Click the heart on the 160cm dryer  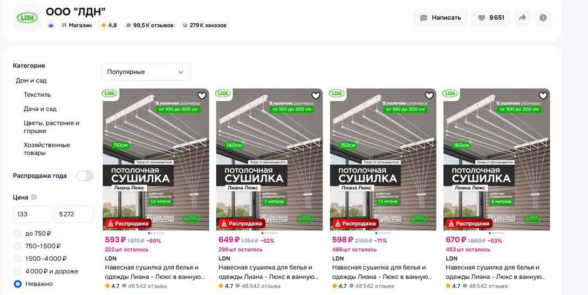point(543,95)
